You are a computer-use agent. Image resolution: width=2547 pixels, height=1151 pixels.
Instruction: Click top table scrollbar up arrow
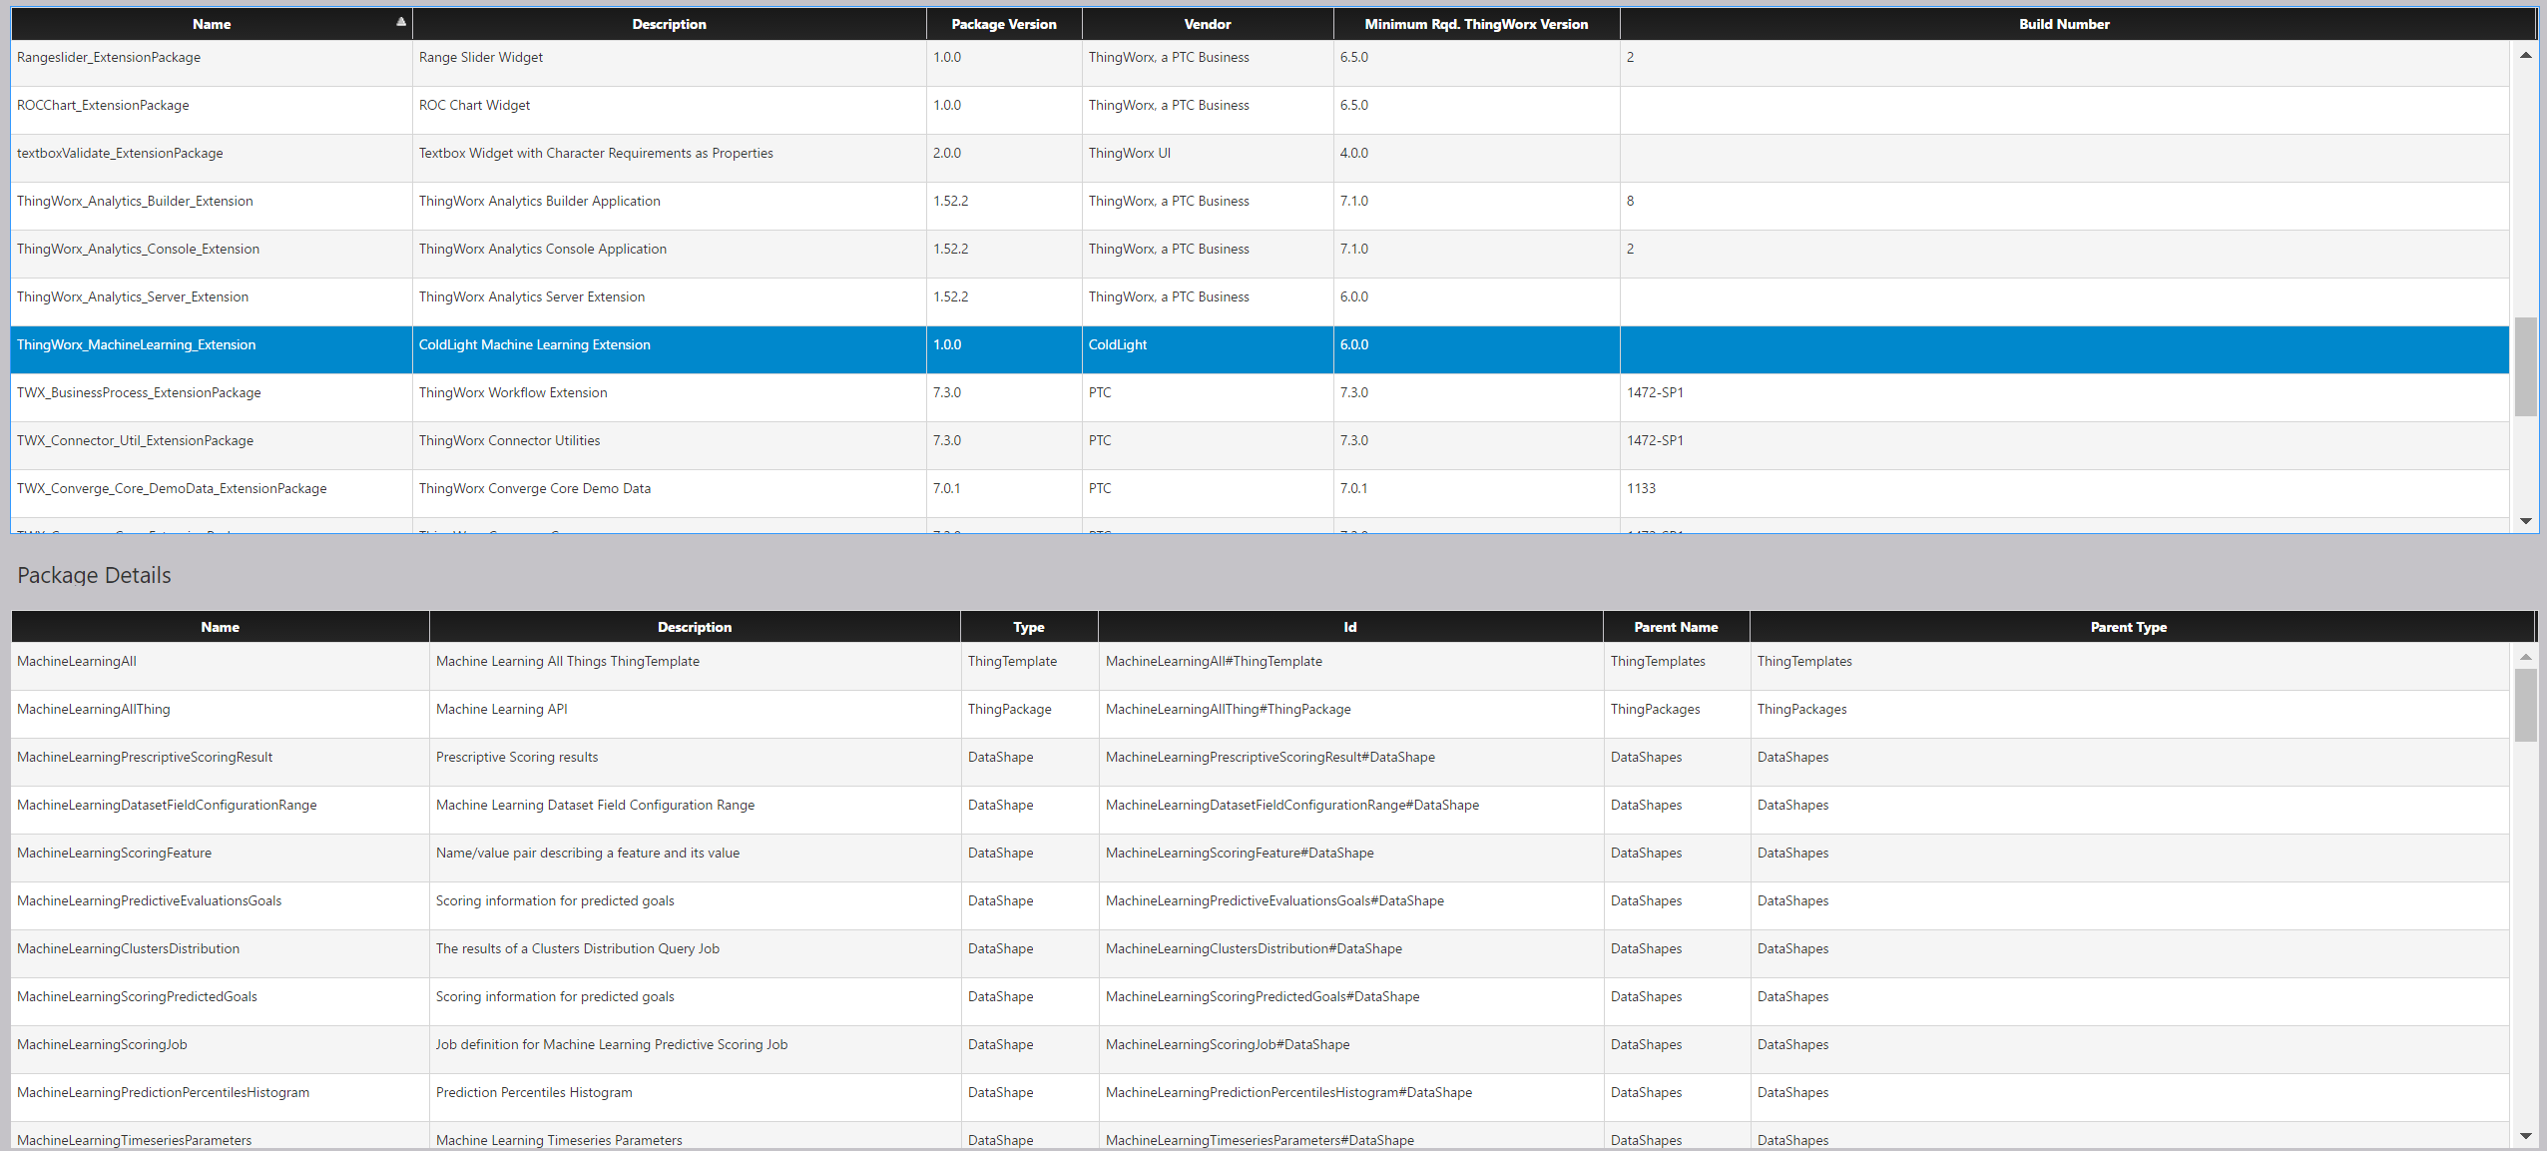2525,55
